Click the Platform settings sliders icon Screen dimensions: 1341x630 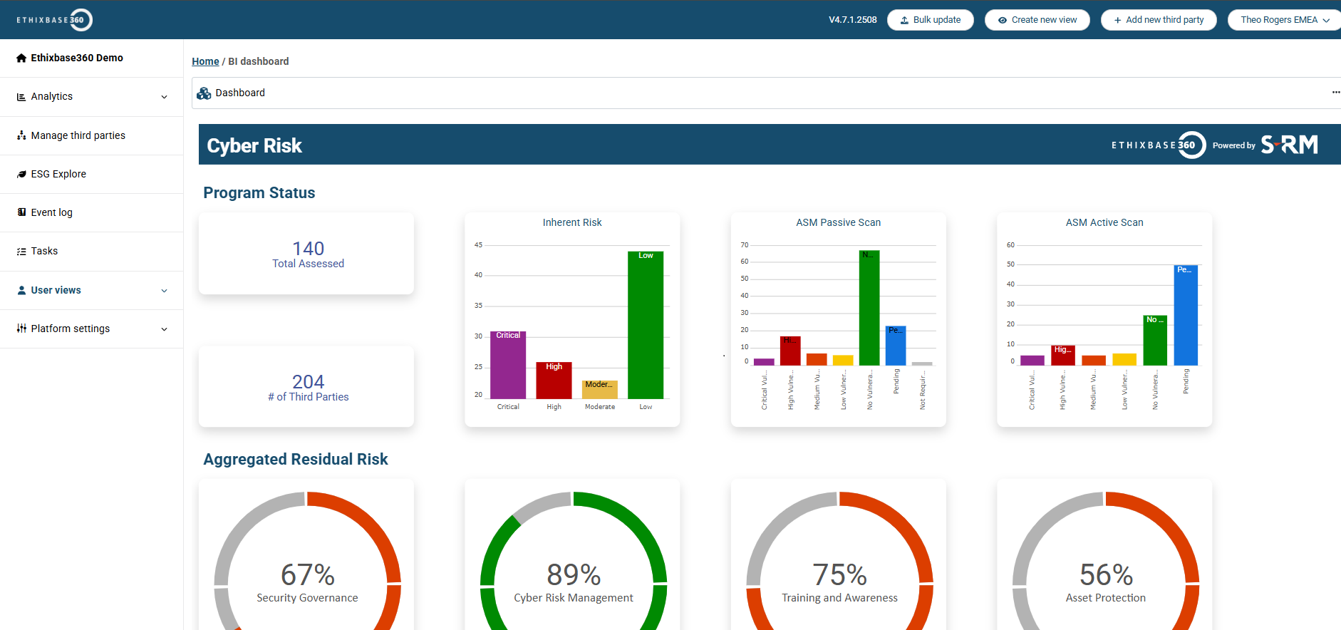(x=21, y=329)
